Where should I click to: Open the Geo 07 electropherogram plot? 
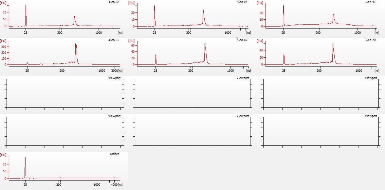192,16
